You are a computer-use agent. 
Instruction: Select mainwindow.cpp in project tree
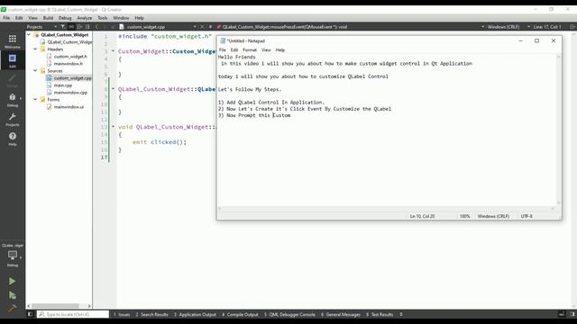click(x=70, y=92)
